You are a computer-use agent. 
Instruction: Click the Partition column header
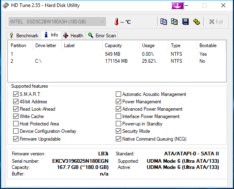[20, 46]
